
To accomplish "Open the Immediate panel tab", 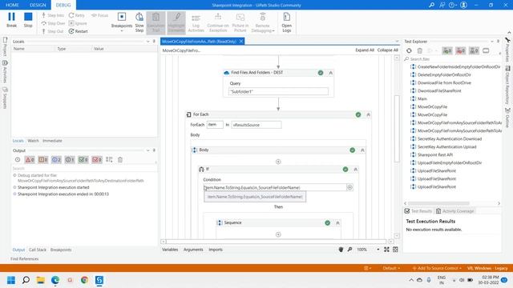I will tap(52, 141).
